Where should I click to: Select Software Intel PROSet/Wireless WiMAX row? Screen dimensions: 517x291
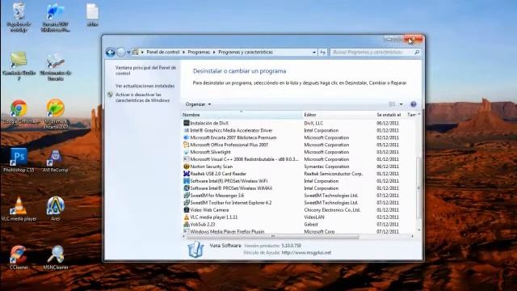pyautogui.click(x=298, y=188)
